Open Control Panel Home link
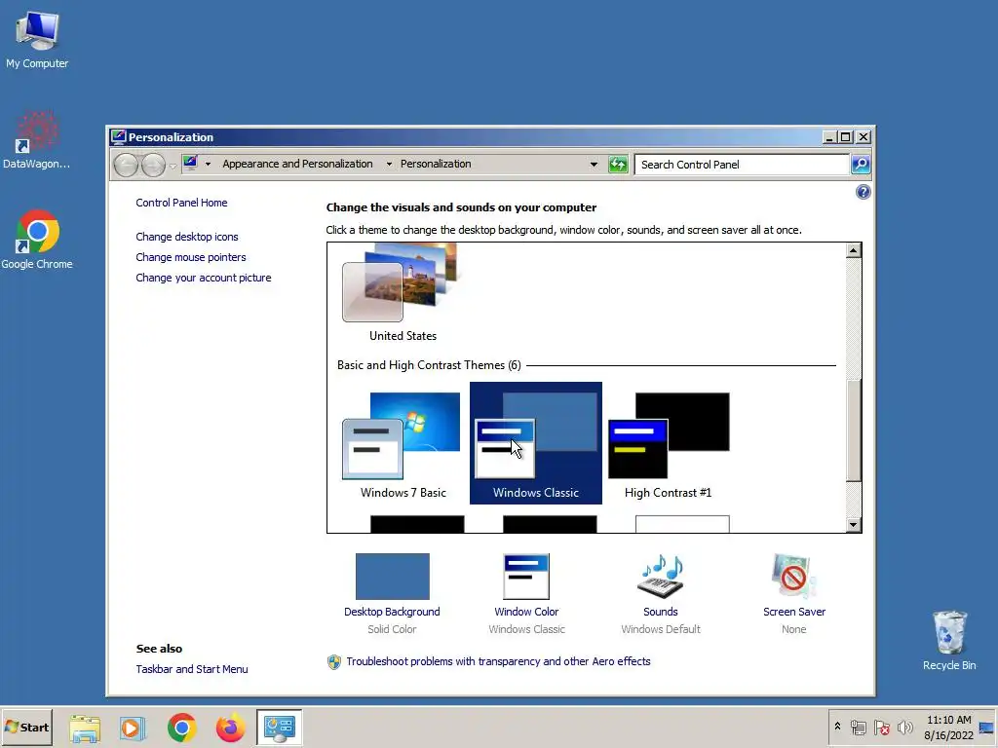This screenshot has width=998, height=748. [181, 203]
